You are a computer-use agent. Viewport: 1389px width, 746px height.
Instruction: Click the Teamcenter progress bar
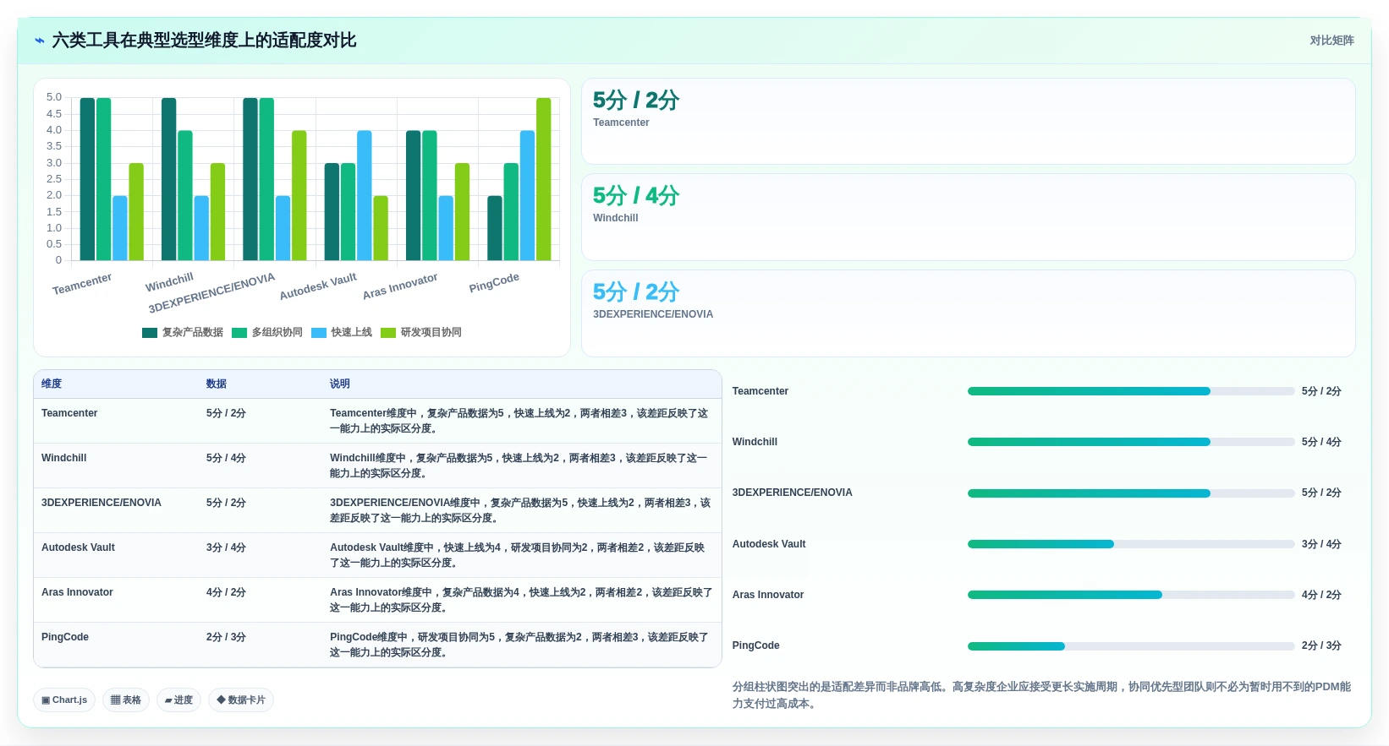[1131, 391]
